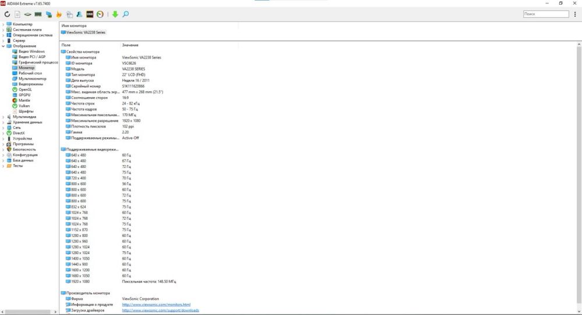
Task: Click the green download arrow icon
Action: click(115, 14)
